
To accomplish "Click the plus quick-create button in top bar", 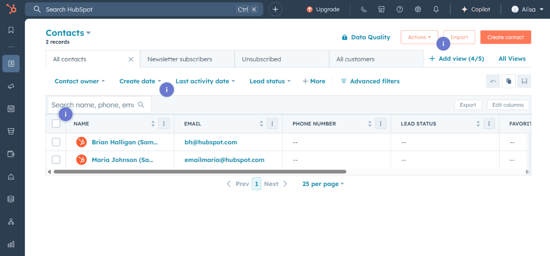I will click(275, 9).
